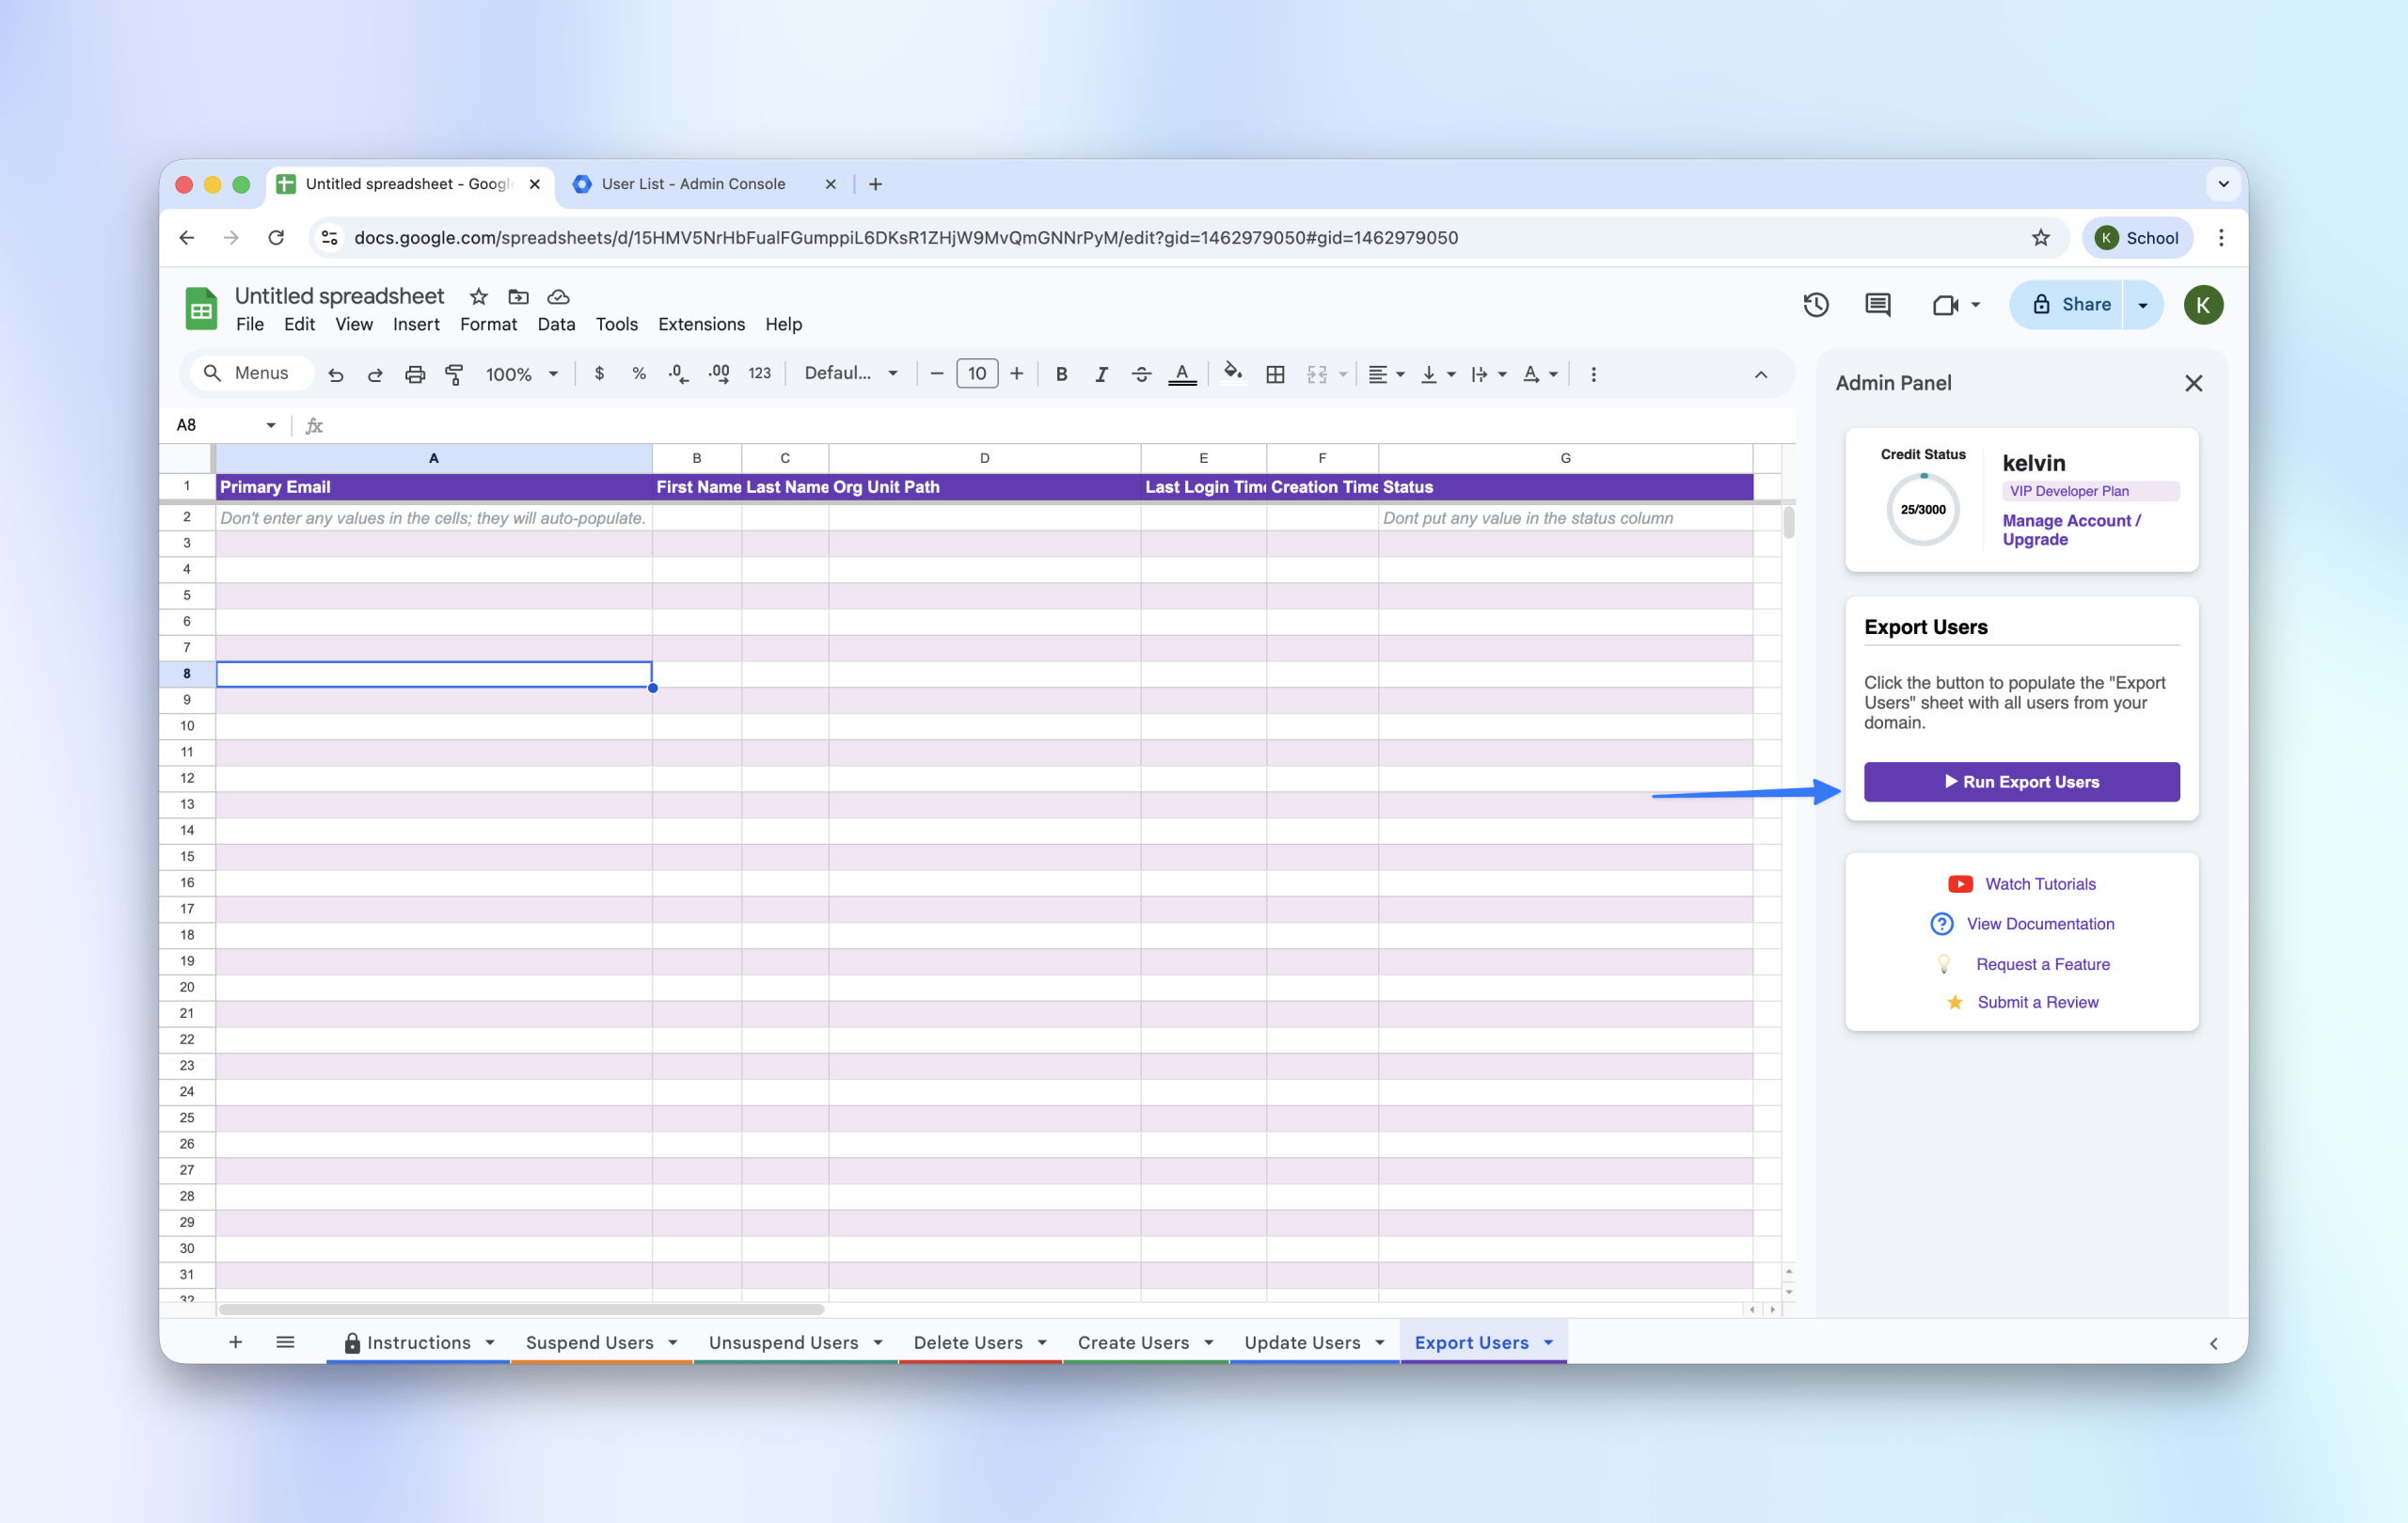Viewport: 2408px width, 1523px height.
Task: Open version history clock icon
Action: tap(1816, 305)
